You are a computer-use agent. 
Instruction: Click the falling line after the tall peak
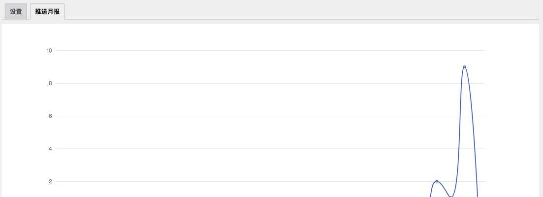473,131
